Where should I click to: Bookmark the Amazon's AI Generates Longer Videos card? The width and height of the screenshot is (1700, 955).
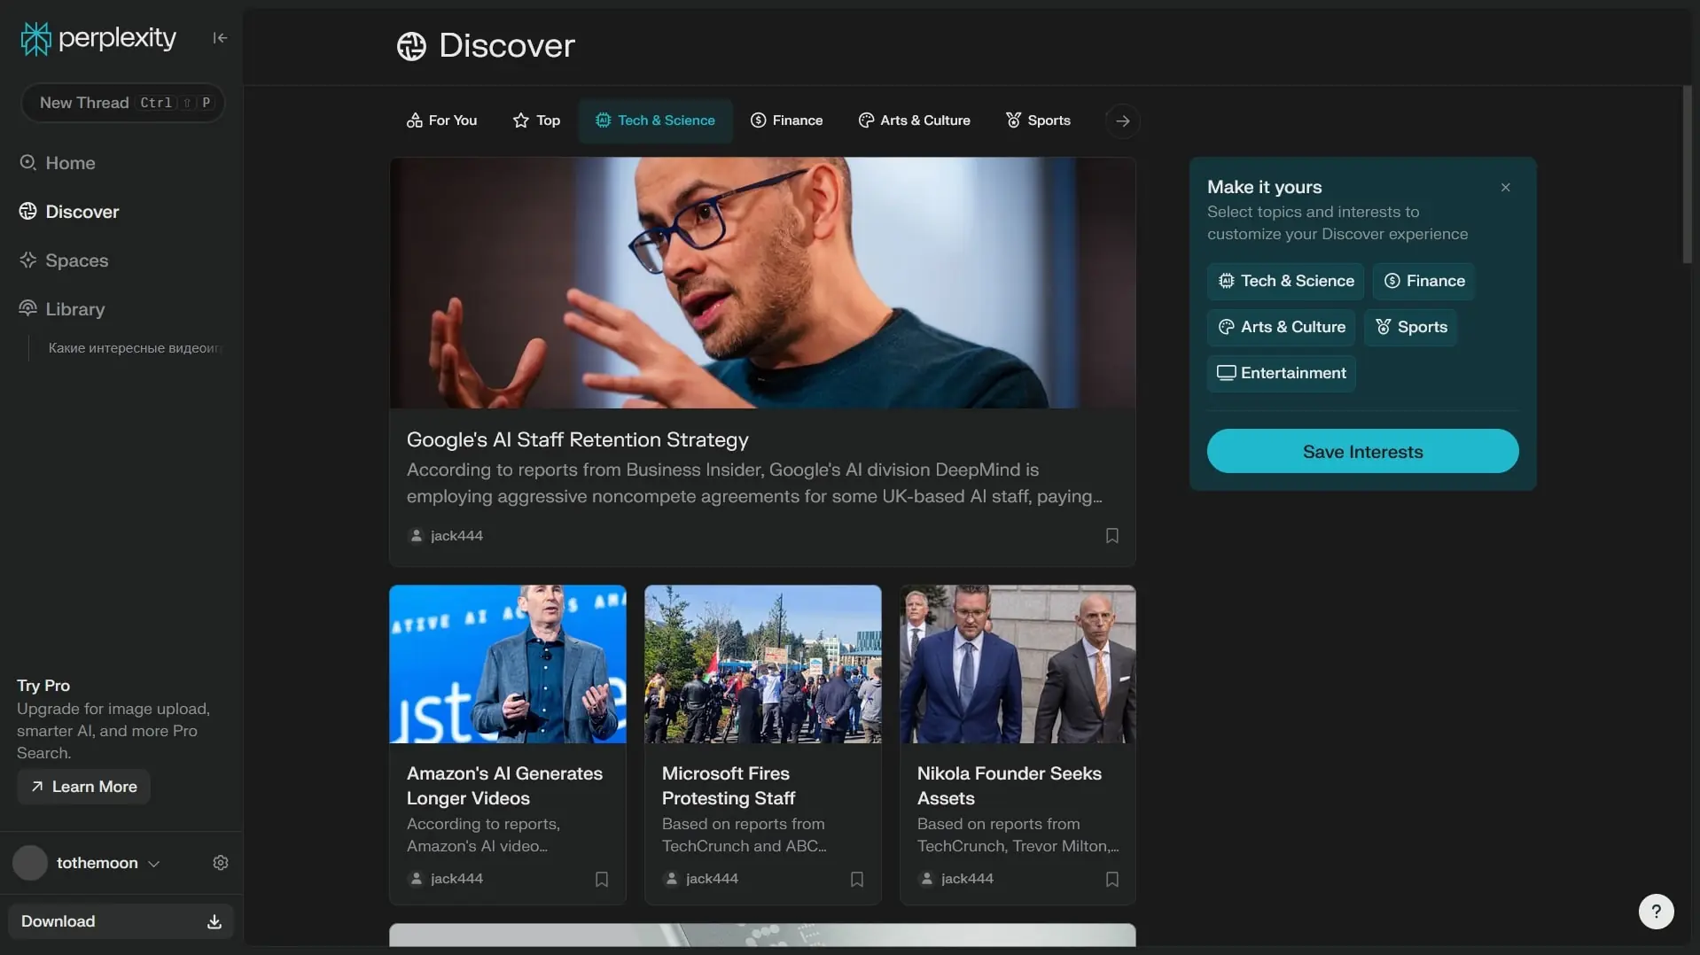point(601,879)
